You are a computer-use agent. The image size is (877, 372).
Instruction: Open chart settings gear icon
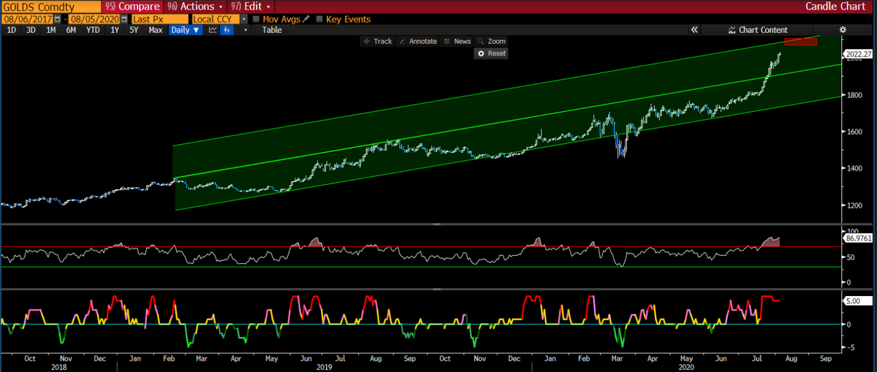[x=843, y=30]
